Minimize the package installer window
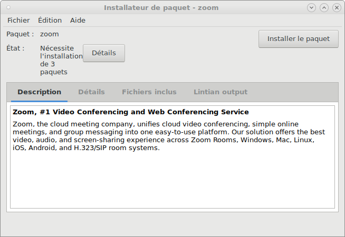 coord(311,8)
